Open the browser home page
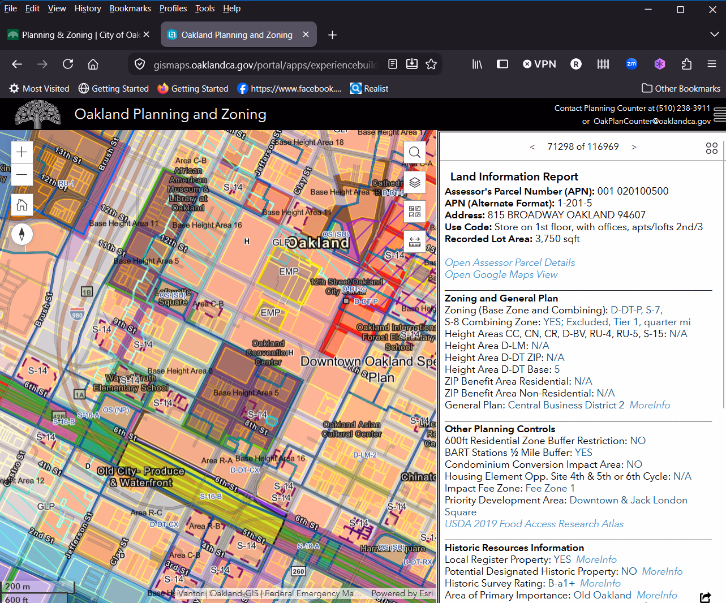Viewport: 726px width, 603px height. click(x=93, y=64)
